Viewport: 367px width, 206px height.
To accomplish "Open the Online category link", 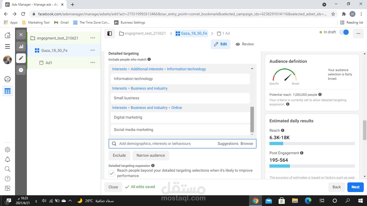I will click(x=177, y=108).
